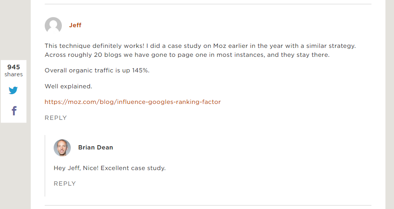Visit the moz.com influence-googles-ranking-factor link
Viewport: 394px width, 209px height.
click(133, 102)
